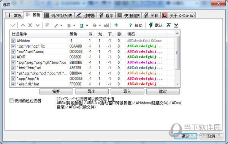Click the BB00BB color value cell
228x144 pixels.
(x=76, y=62)
